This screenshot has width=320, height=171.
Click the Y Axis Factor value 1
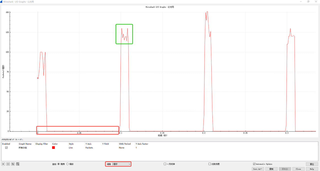click(x=136, y=148)
